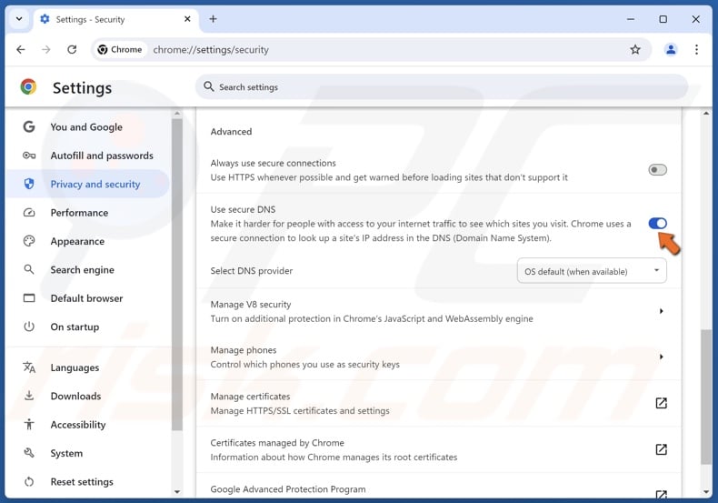The image size is (718, 503).
Task: Click the sidebar scrollbar thumb
Action: (176, 275)
